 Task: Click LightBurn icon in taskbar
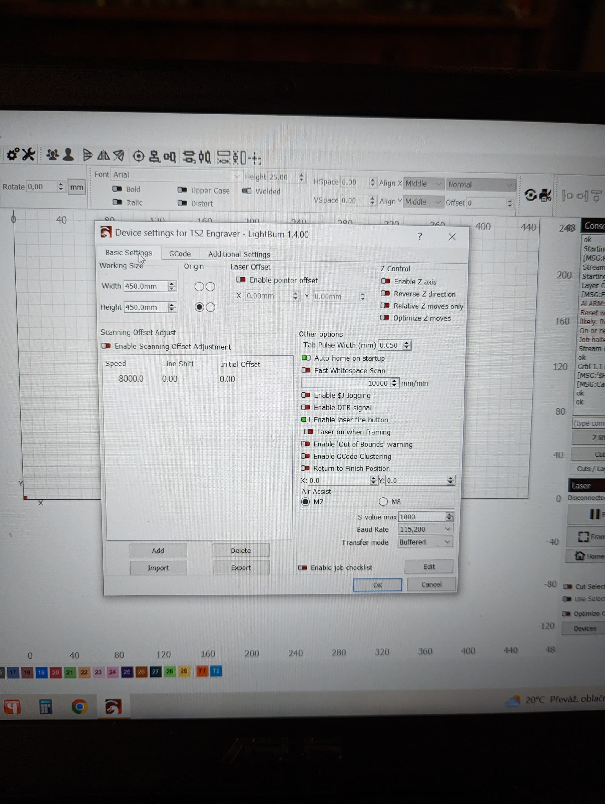coord(113,707)
